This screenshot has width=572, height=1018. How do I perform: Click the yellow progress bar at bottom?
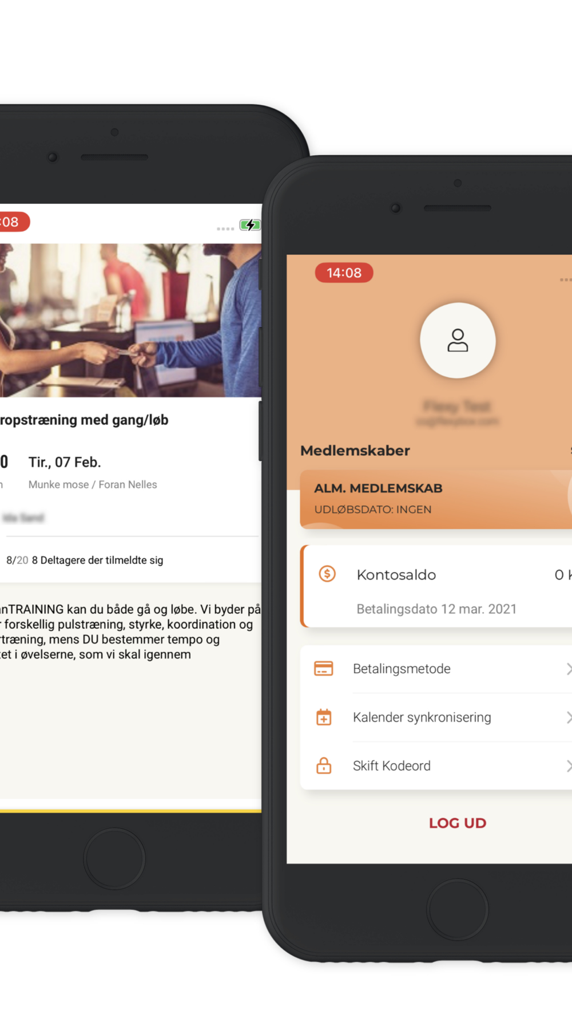pyautogui.click(x=130, y=811)
